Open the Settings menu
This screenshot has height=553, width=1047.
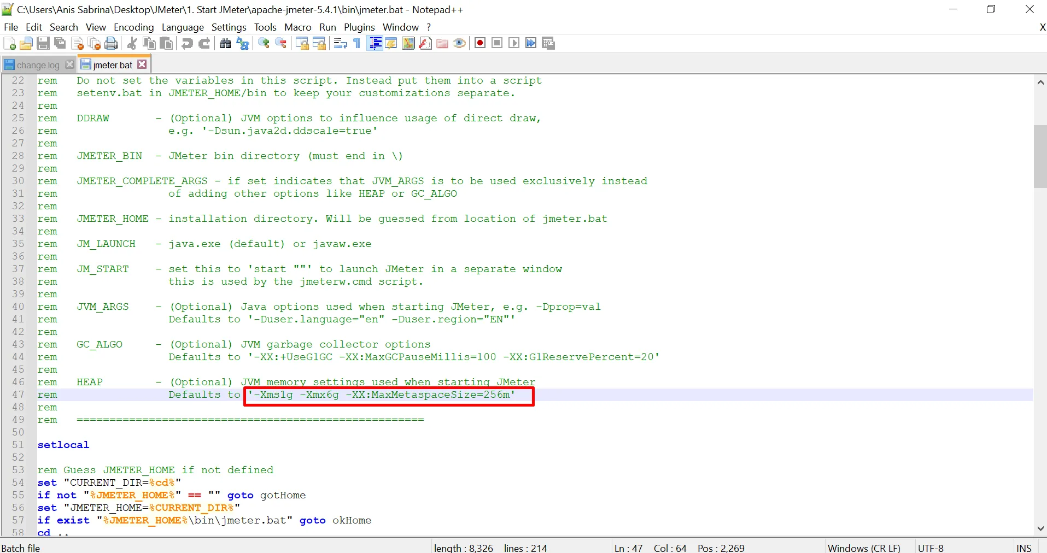point(229,27)
